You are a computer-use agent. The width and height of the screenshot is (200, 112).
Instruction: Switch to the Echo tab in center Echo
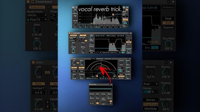pyautogui.click(x=93, y=59)
